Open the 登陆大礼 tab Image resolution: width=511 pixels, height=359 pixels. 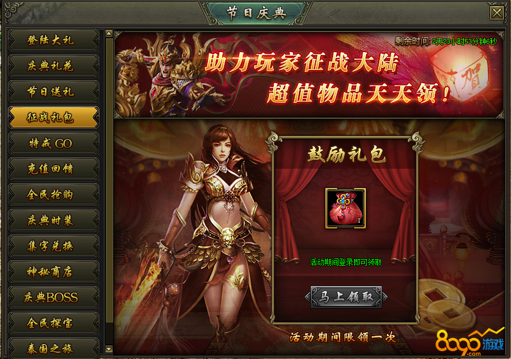[x=53, y=40]
